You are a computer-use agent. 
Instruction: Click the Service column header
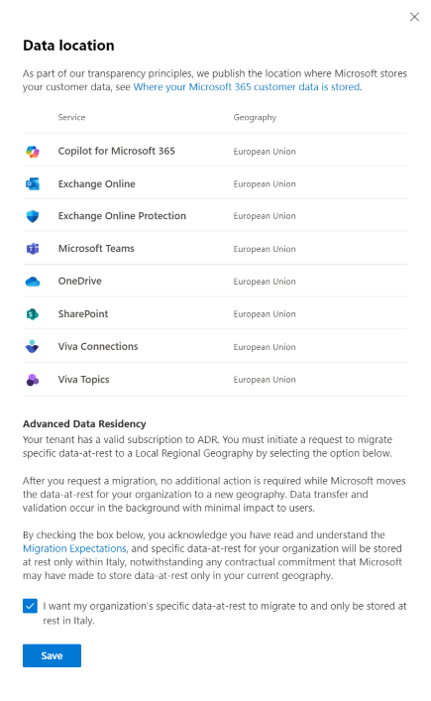(71, 117)
